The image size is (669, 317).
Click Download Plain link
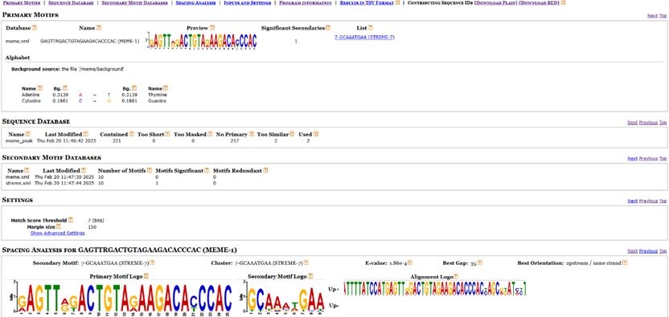pyautogui.click(x=496, y=2)
